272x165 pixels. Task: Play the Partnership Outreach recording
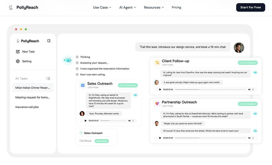pos(160,138)
